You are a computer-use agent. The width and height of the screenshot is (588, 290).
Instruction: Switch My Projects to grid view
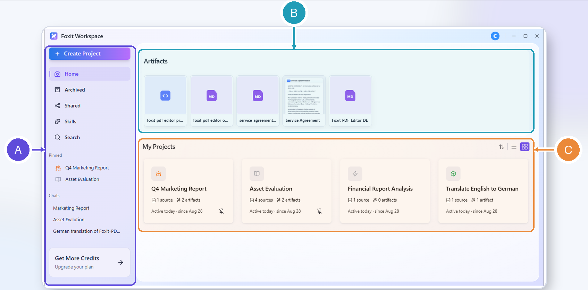pos(525,147)
